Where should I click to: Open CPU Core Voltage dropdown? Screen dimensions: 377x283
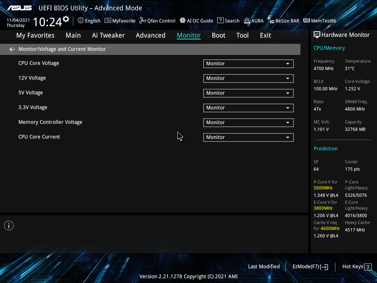(x=249, y=64)
